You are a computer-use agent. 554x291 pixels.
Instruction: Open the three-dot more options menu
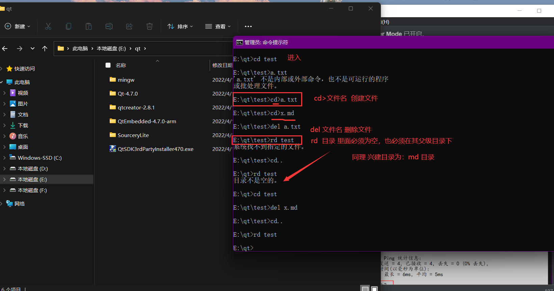pyautogui.click(x=248, y=26)
